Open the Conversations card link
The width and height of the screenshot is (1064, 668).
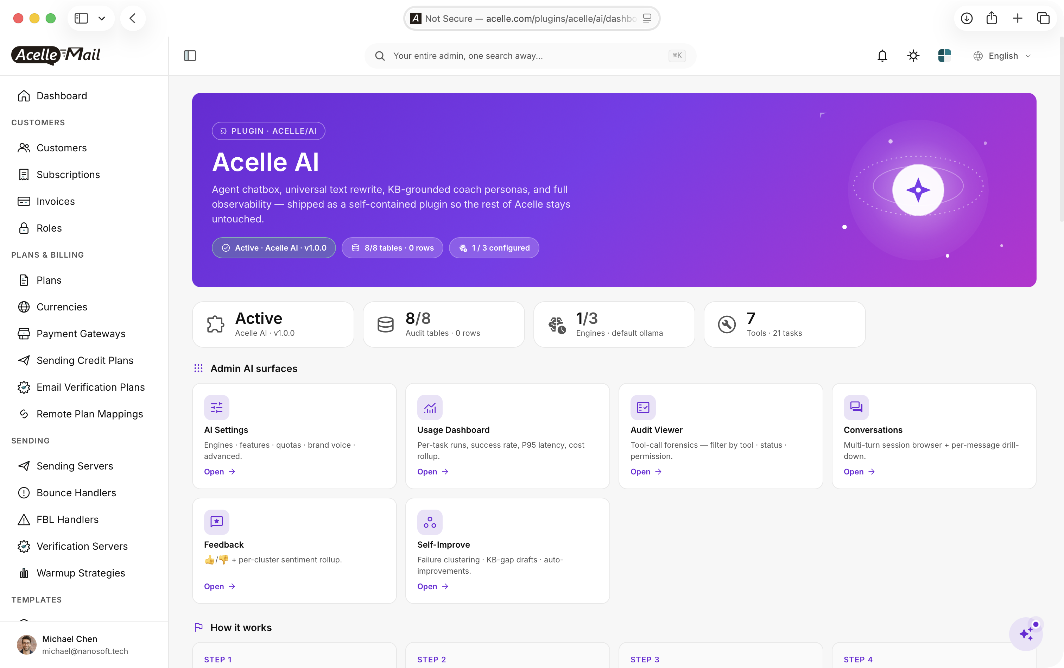tap(859, 471)
